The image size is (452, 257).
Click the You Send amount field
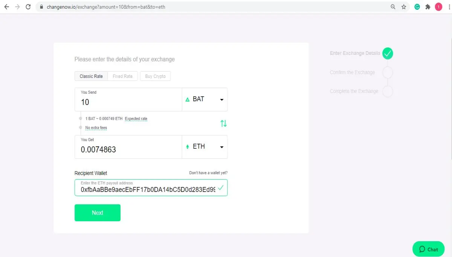(128, 100)
